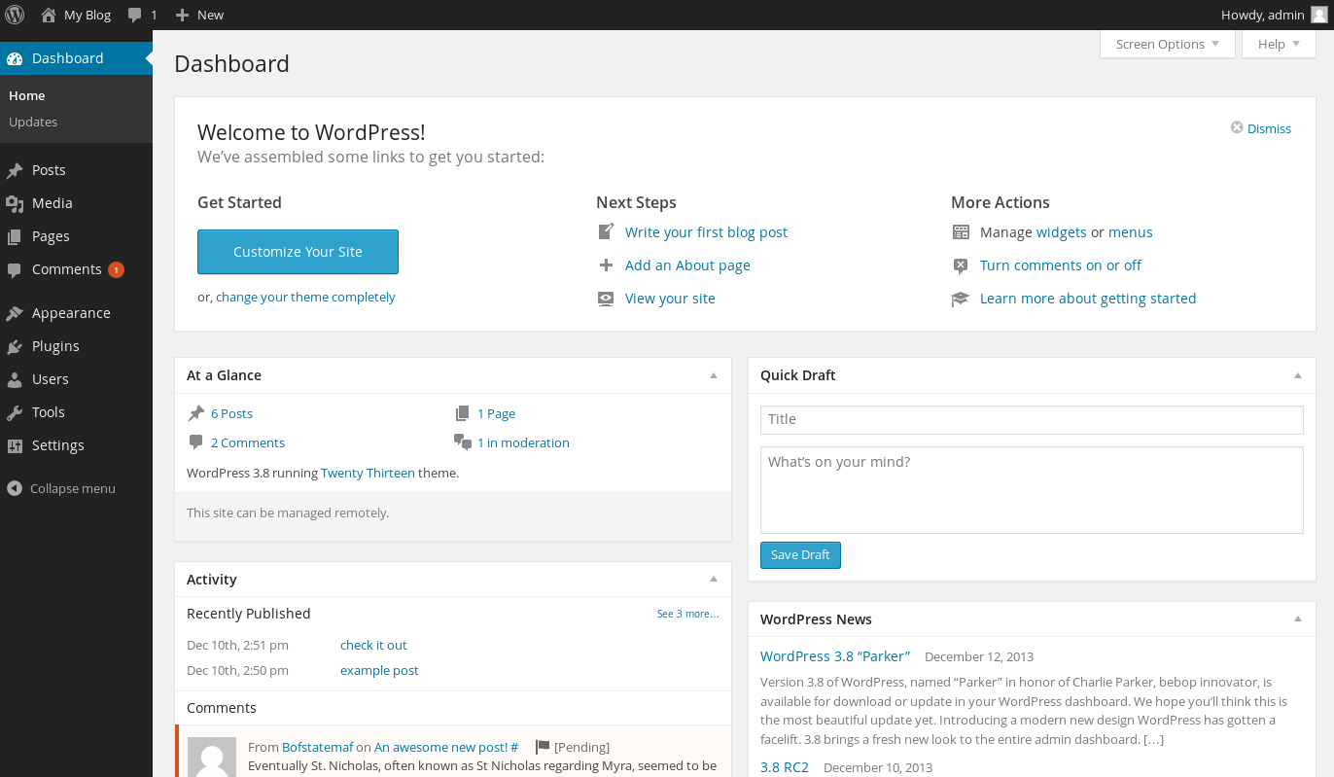Click the Quick Draft Title field

(1031, 419)
